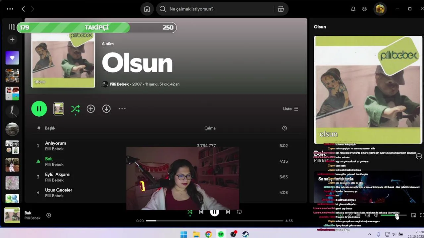Open Friend Activity icon

[364, 9]
